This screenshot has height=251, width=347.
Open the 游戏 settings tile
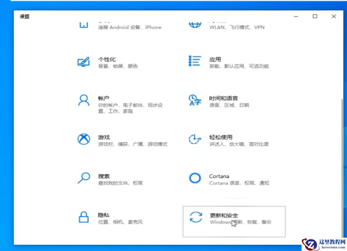(x=124, y=140)
